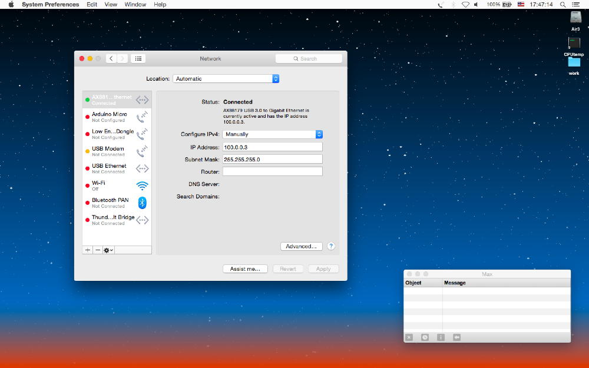
Task: Click the Advanced... button
Action: coord(302,246)
